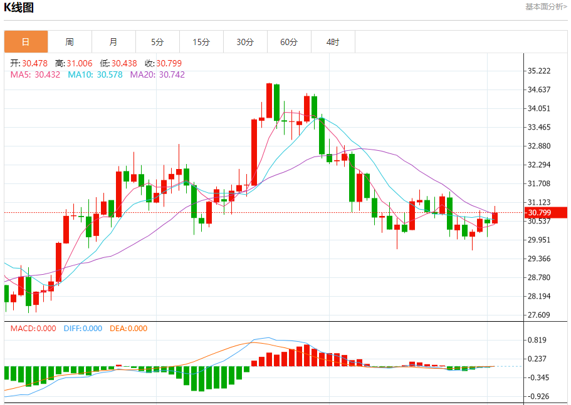
Task: Click the 32.294 price axis label
Action: [539, 165]
